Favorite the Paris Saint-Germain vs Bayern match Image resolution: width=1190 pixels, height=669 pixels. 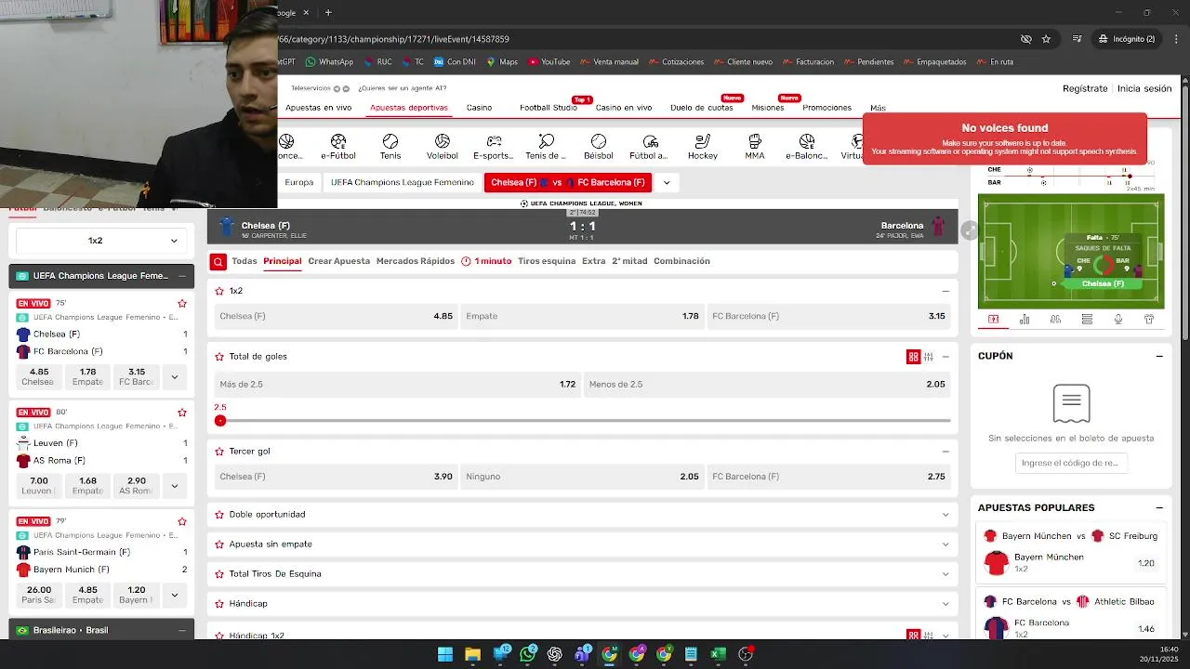(182, 521)
